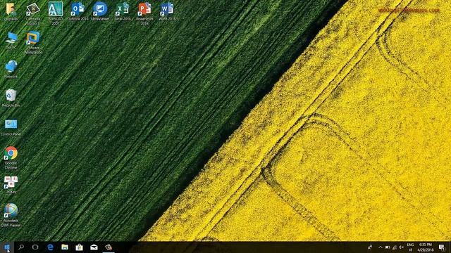
Task: Launch VMware Workstation desktop shortcut
Action: [33, 42]
